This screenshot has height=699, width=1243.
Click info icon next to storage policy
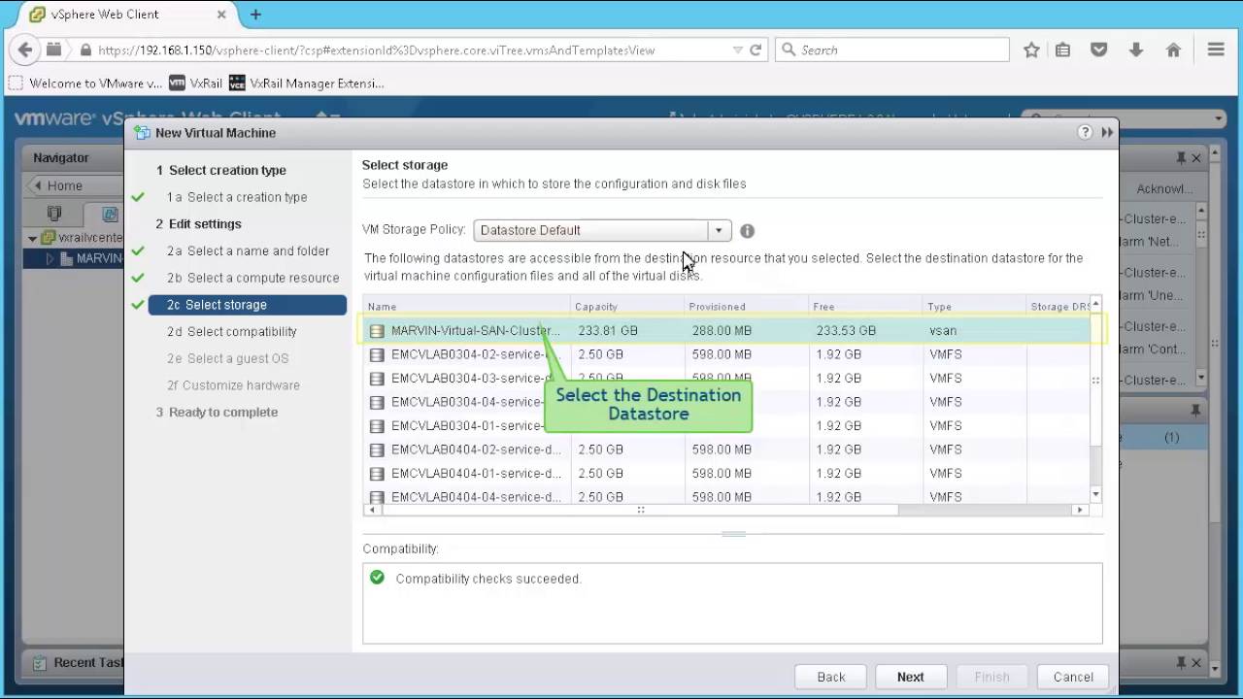click(747, 231)
